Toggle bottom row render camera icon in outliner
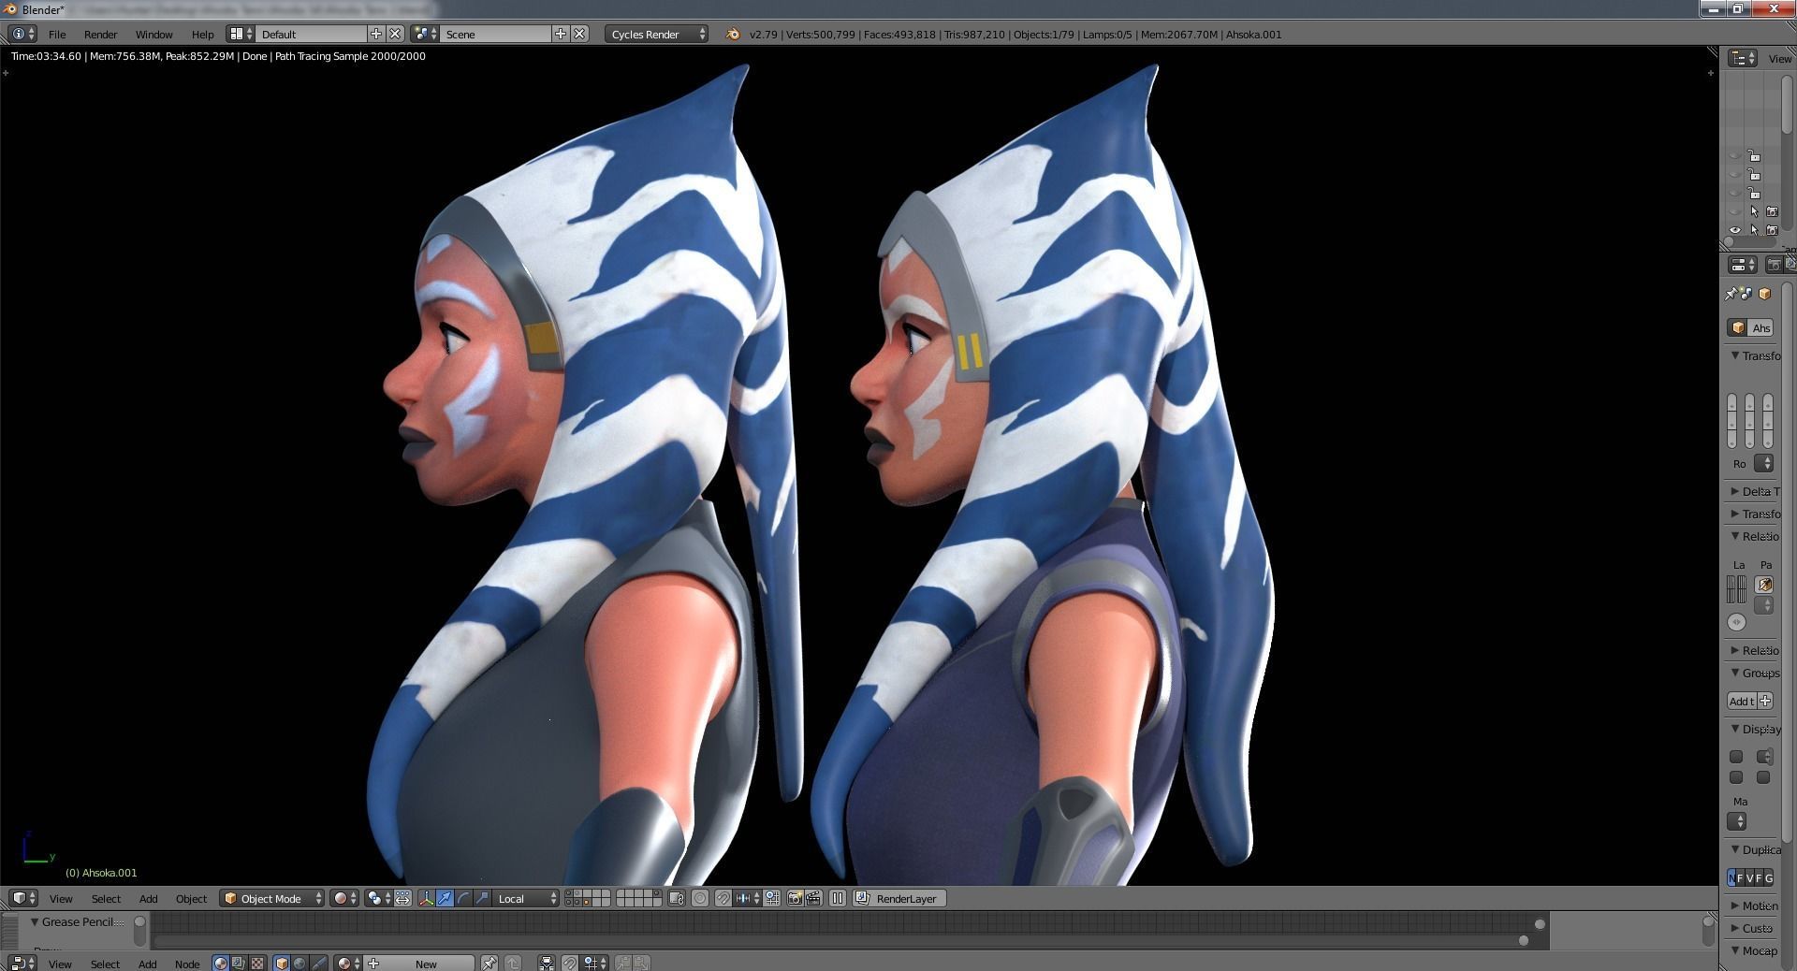 (1772, 229)
